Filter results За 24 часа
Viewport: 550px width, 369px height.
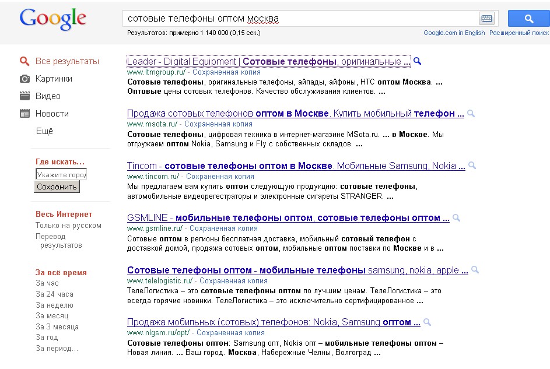54,294
